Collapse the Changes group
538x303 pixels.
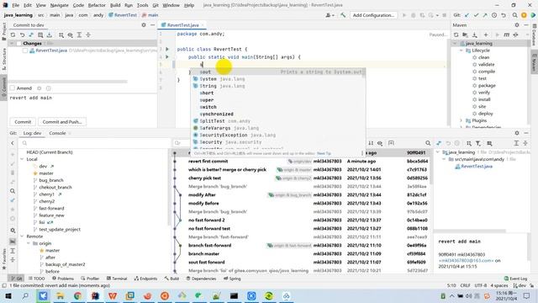click(x=12, y=43)
